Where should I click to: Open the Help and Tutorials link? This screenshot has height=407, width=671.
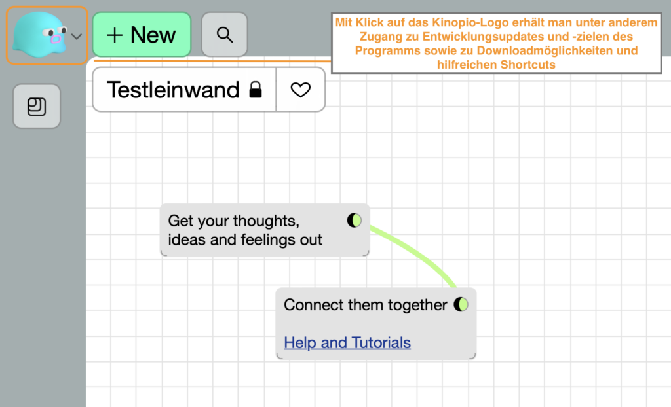347,342
